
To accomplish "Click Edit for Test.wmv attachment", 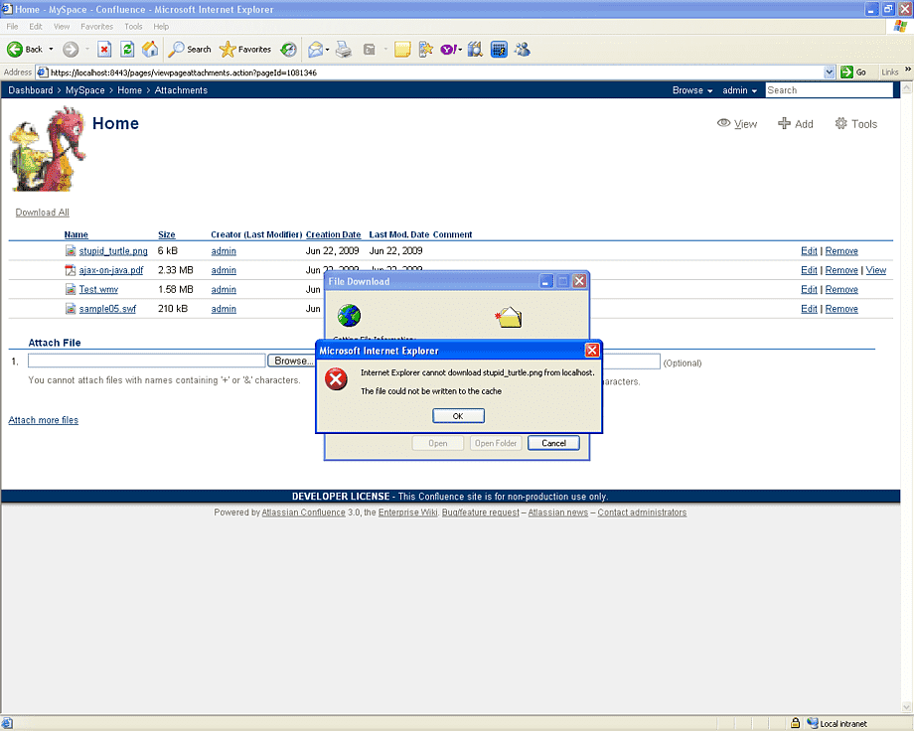I will [x=809, y=289].
